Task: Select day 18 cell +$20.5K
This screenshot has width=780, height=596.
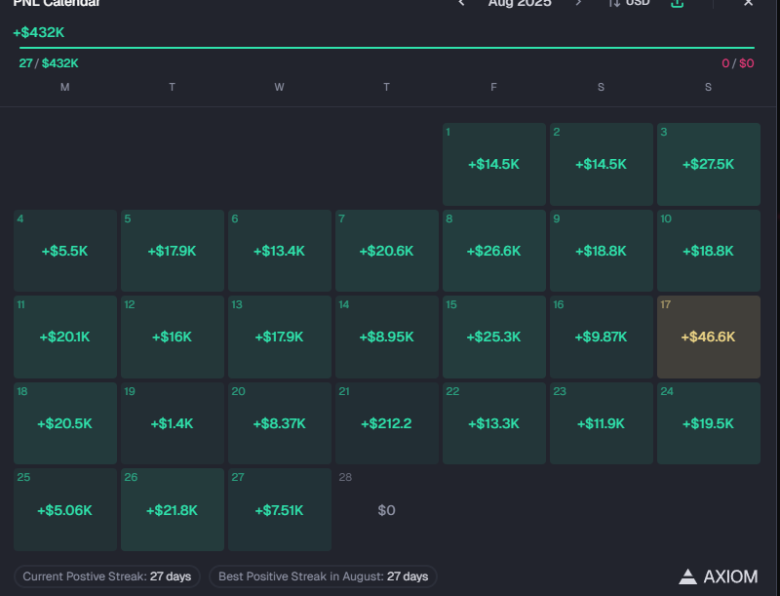Action: coord(65,423)
